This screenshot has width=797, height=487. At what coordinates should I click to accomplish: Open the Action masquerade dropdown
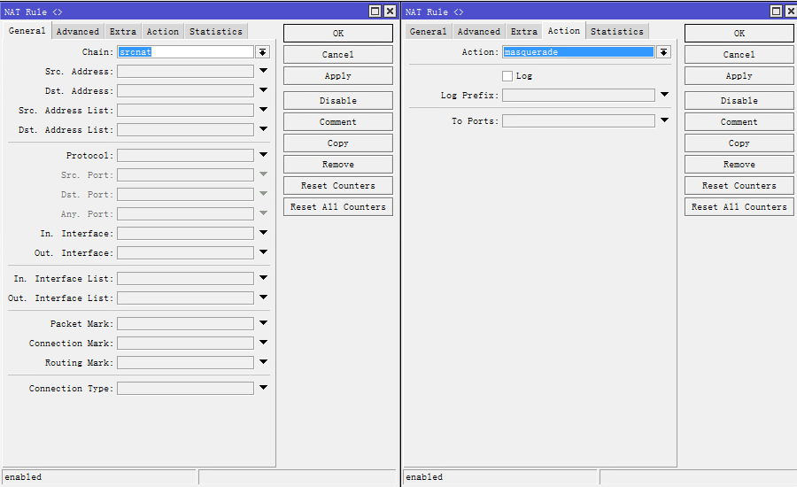click(663, 52)
